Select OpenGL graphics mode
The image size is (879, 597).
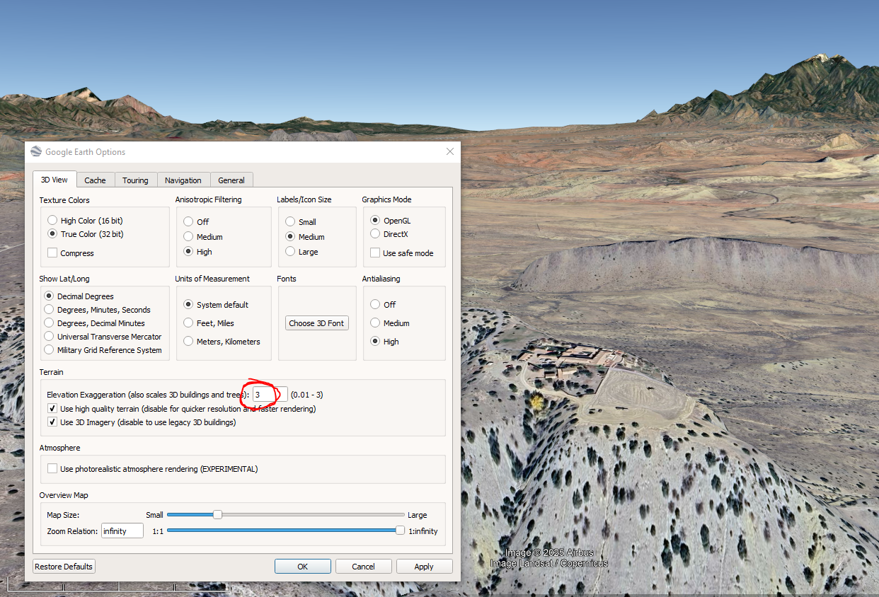[375, 220]
